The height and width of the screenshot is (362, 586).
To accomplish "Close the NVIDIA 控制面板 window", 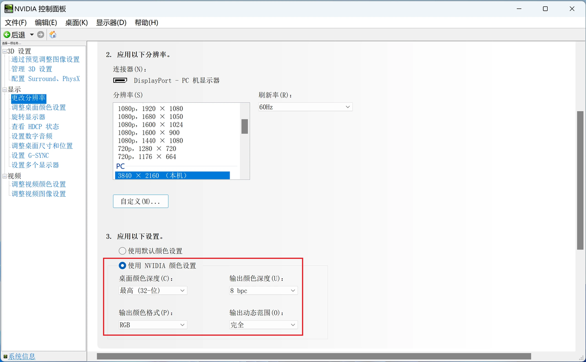I will (572, 8).
